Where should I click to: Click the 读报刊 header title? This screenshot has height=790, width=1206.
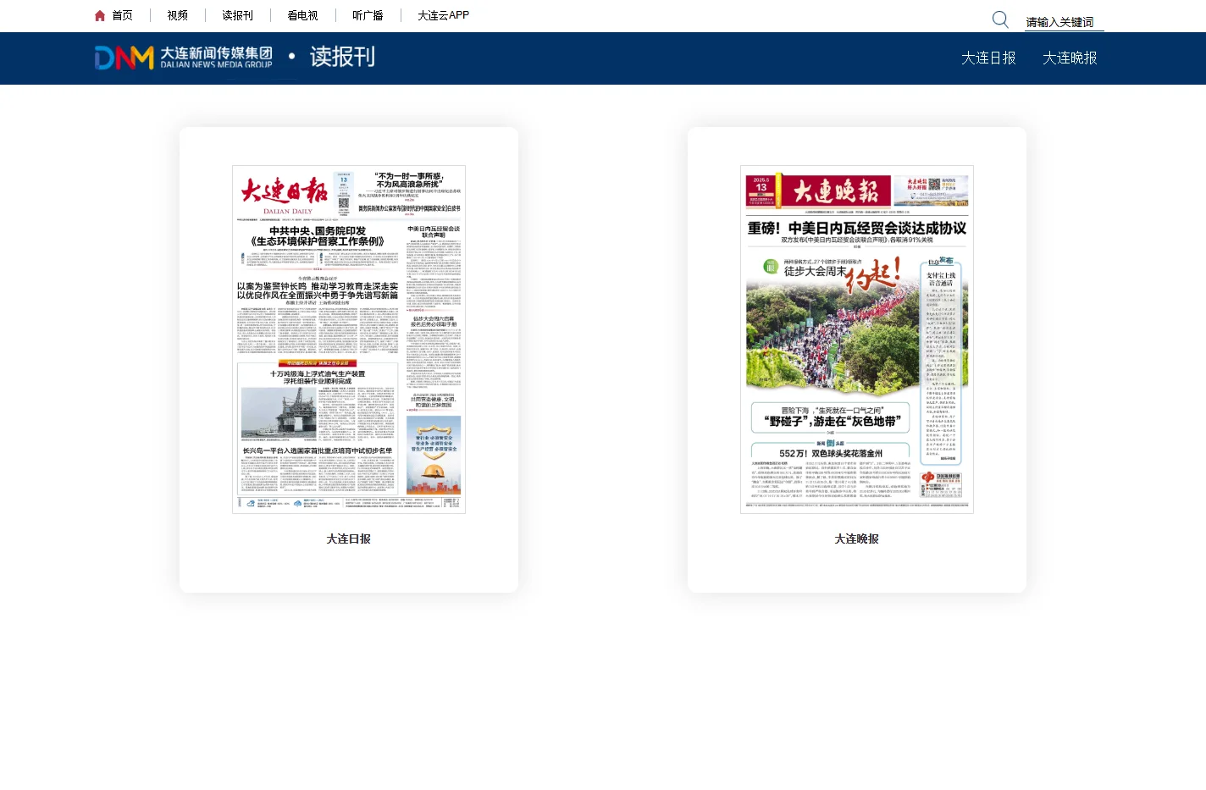pos(342,57)
